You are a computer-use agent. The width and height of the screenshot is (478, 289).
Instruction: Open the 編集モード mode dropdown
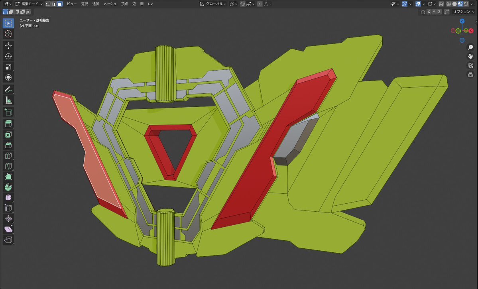(29, 4)
